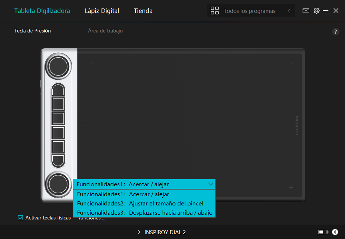Click the Bluetooth status icon

coord(335,232)
